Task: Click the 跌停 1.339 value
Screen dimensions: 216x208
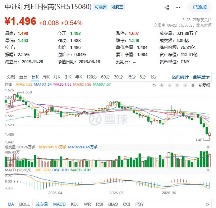Action: pyautogui.click(x=134, y=41)
